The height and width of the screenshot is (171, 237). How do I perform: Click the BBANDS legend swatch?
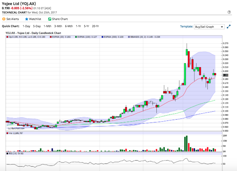pos(129,37)
